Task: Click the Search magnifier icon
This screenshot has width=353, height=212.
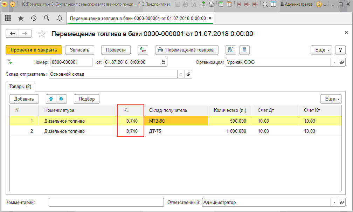Action: click(47, 18)
